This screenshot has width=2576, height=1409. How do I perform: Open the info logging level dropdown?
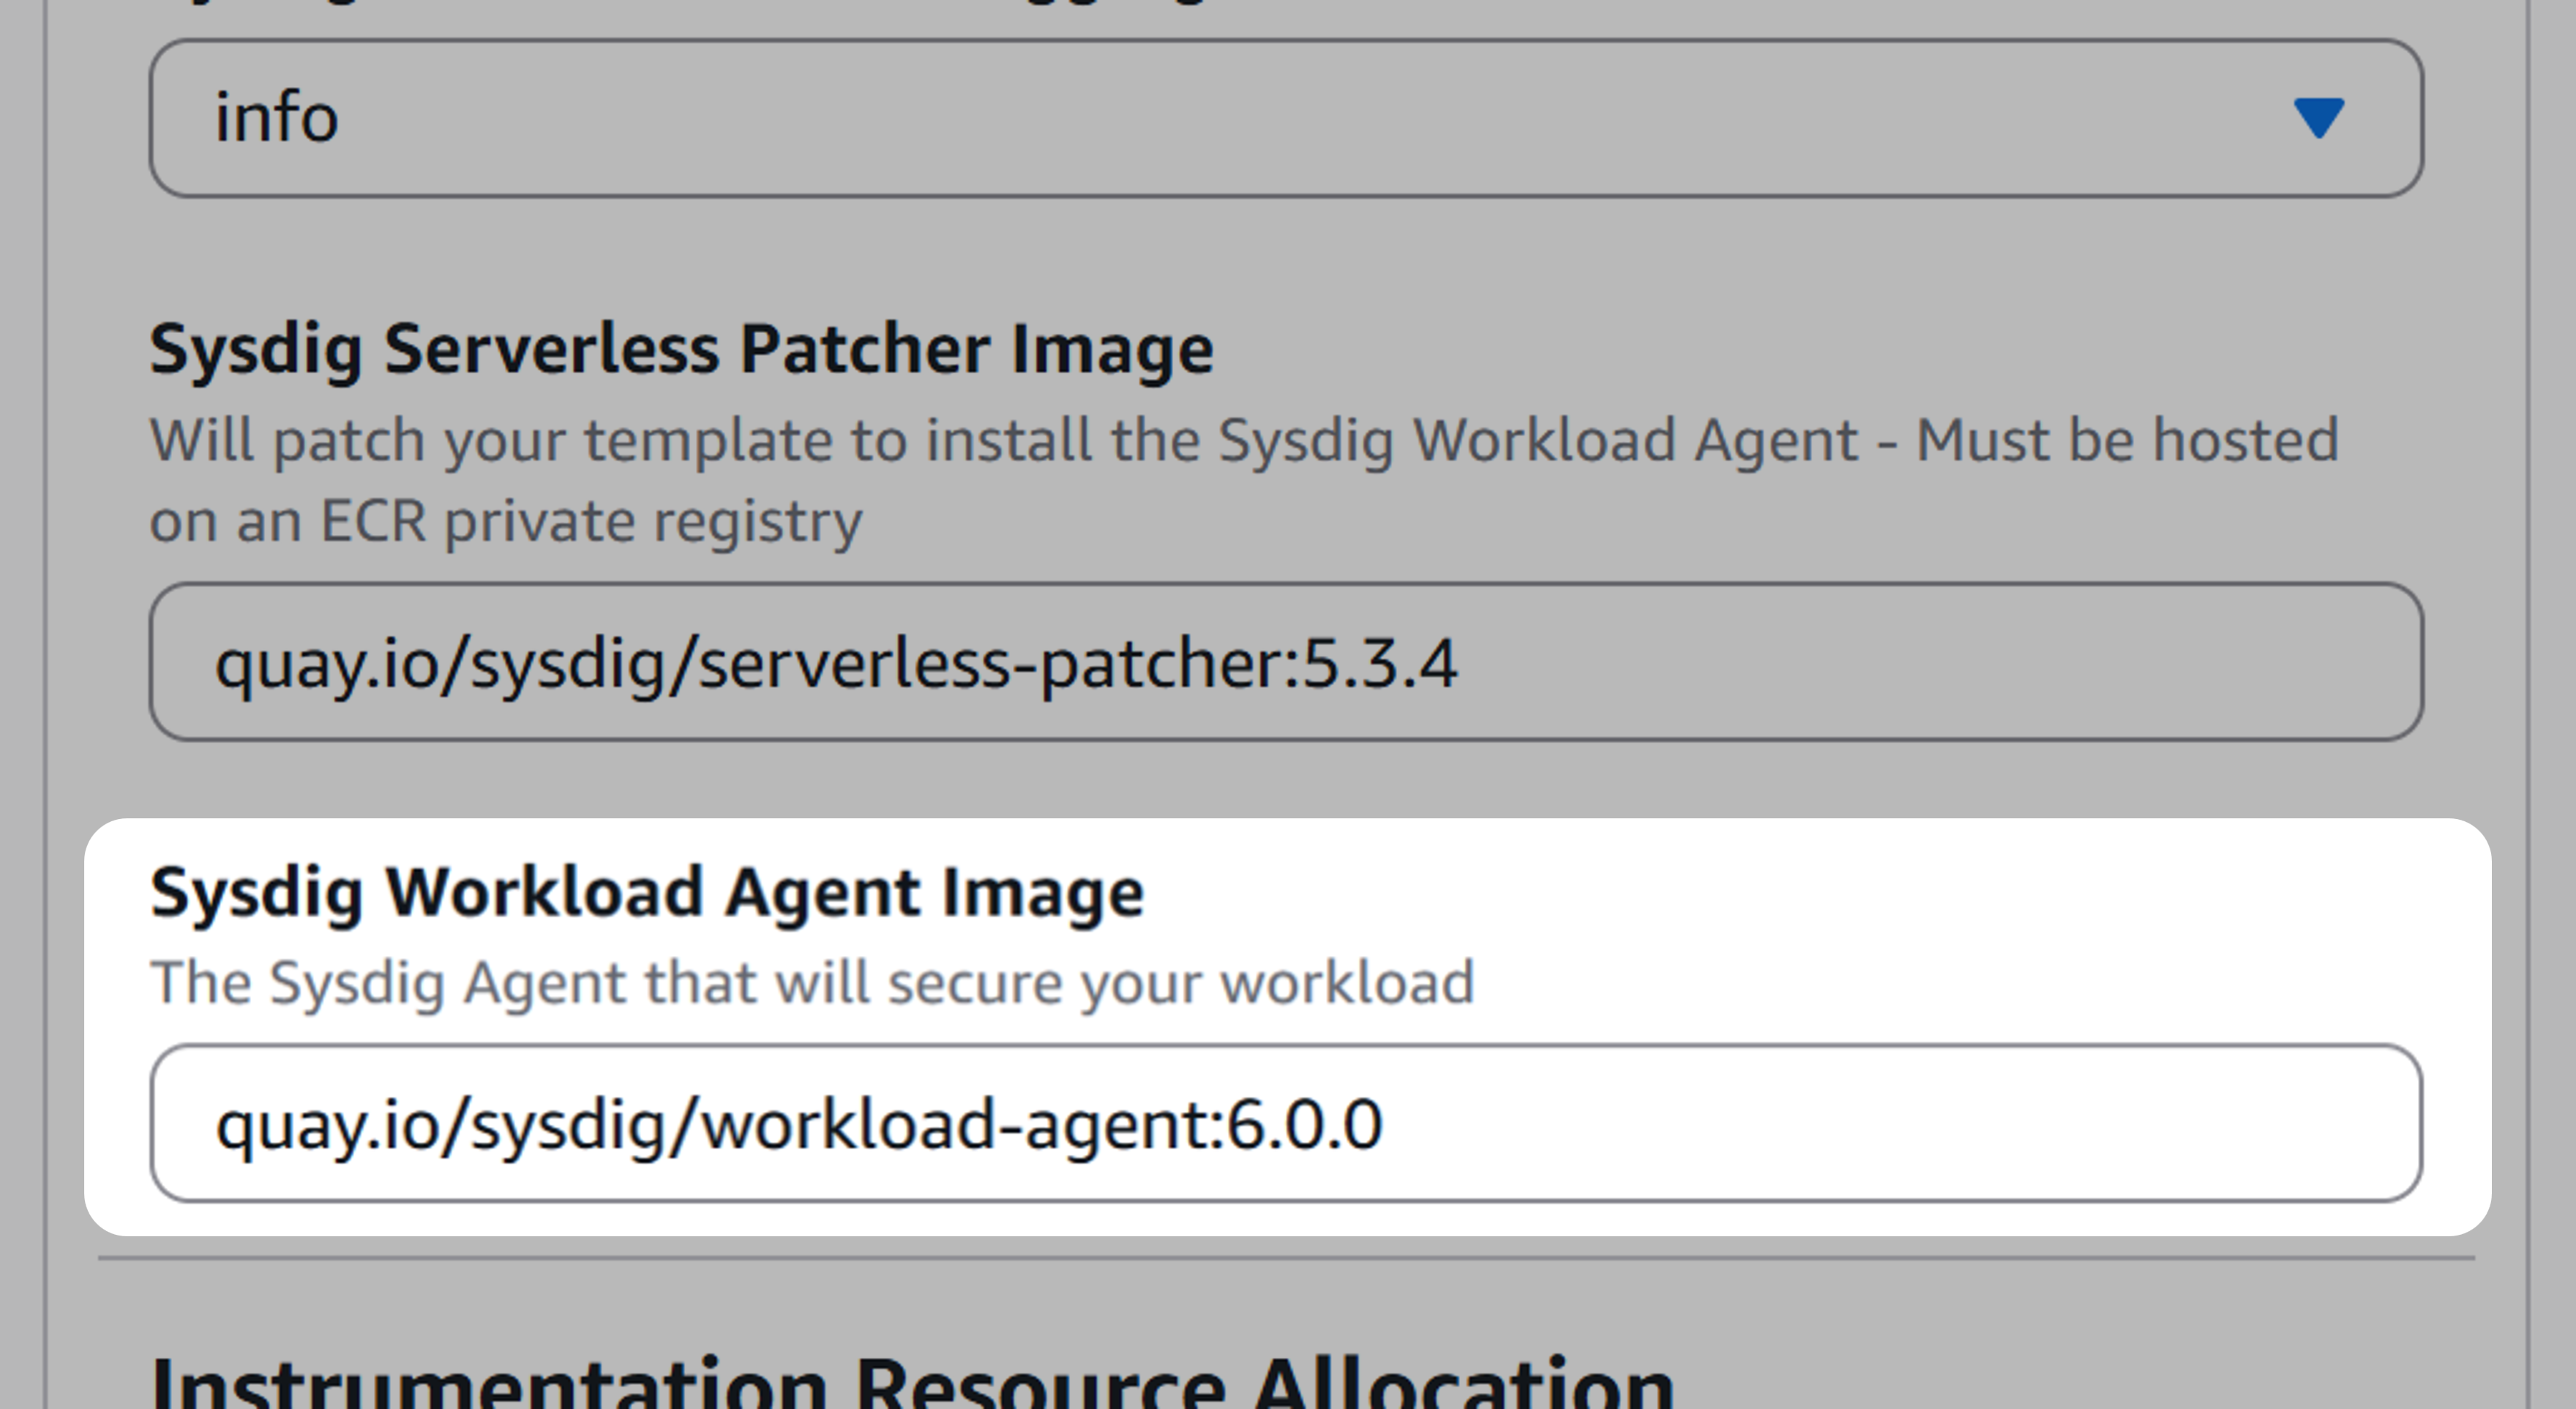coord(1286,118)
